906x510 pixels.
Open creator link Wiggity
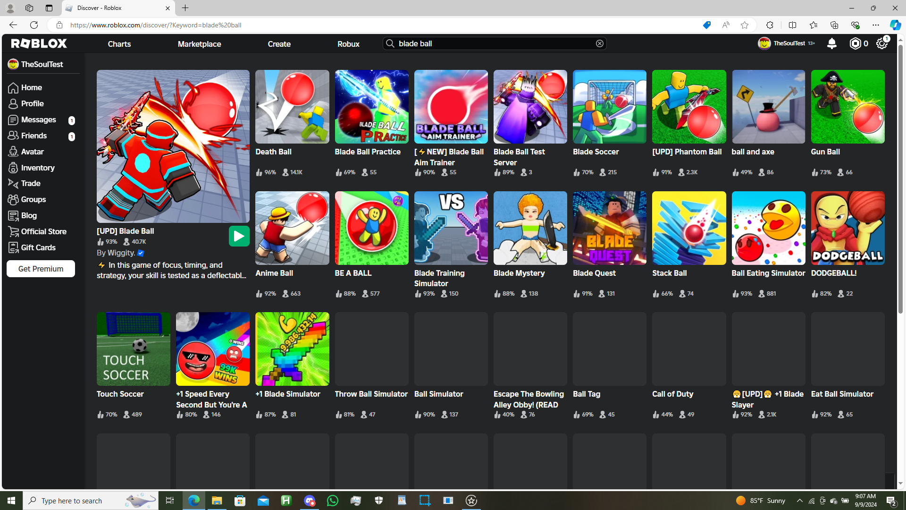pos(121,253)
